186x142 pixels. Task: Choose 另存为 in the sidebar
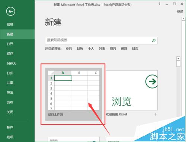tap(12, 63)
